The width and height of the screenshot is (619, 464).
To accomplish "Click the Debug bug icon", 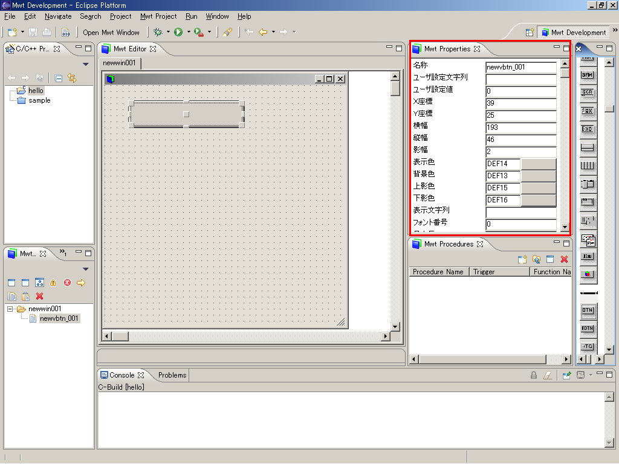I will tap(158, 33).
